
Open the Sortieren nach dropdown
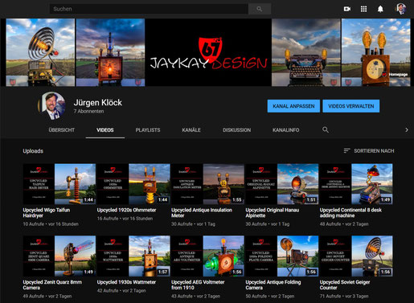pyautogui.click(x=369, y=151)
